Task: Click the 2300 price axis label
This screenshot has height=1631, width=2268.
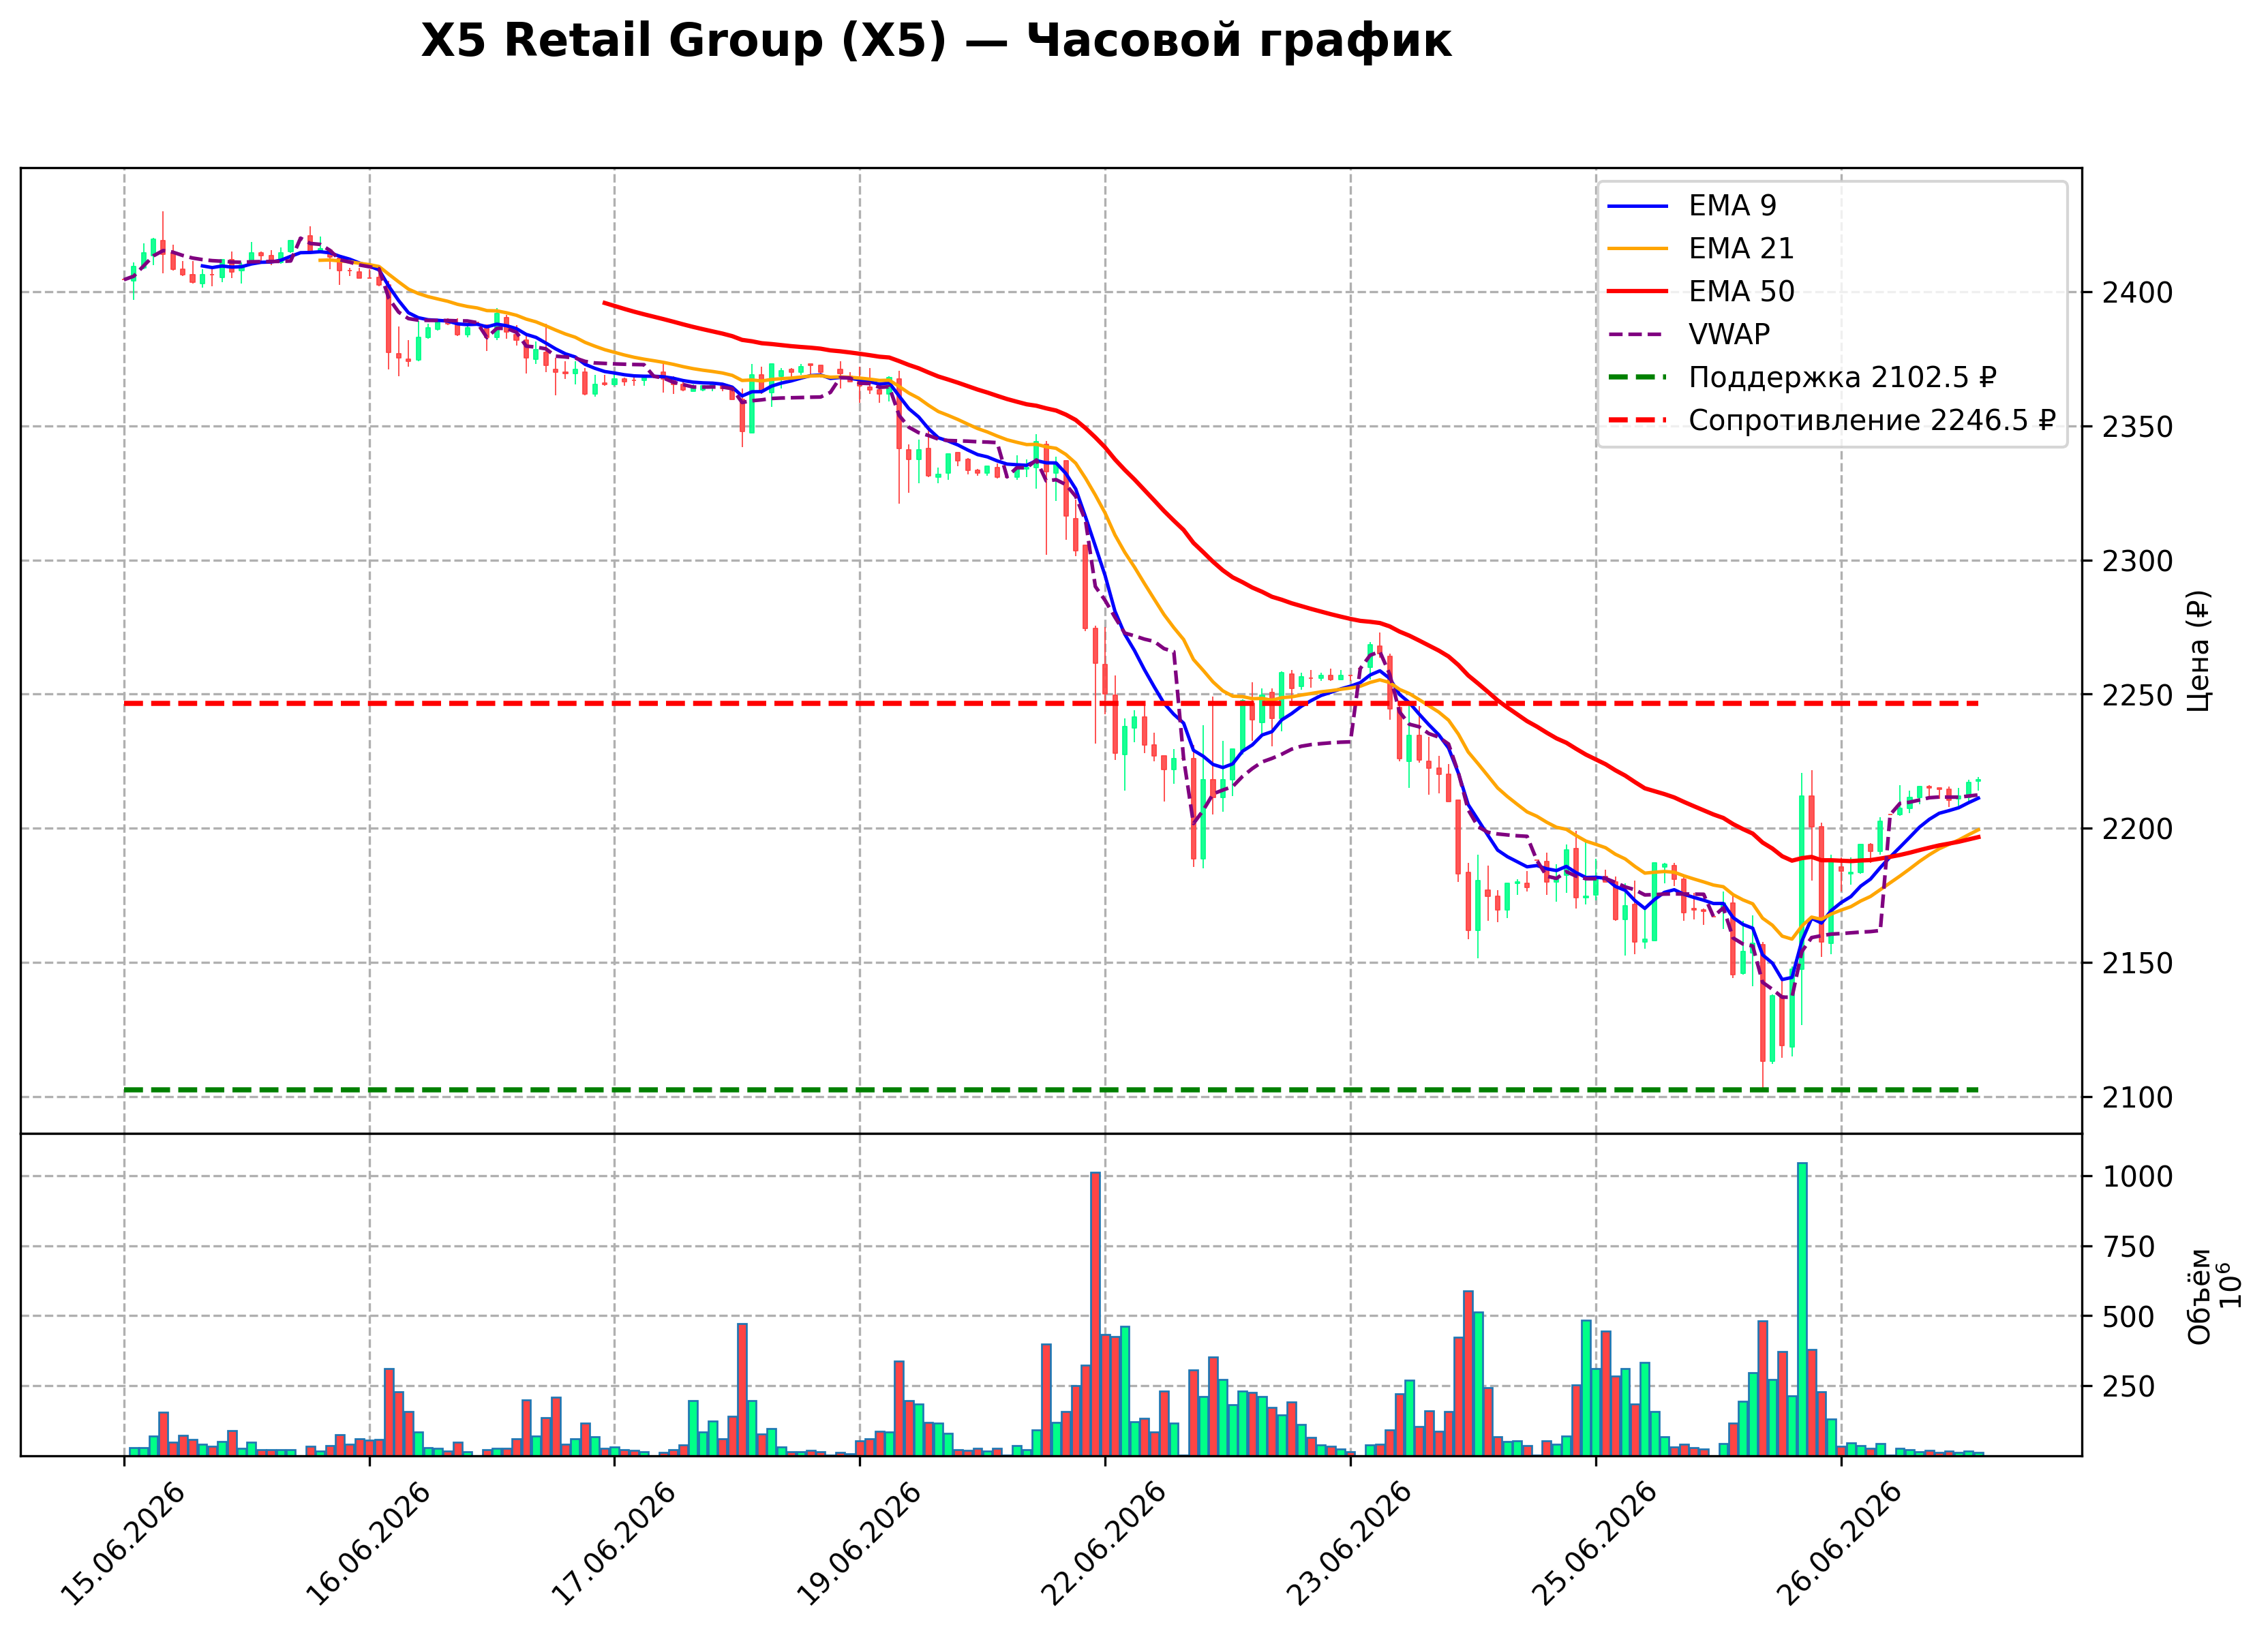Action: 2137,561
